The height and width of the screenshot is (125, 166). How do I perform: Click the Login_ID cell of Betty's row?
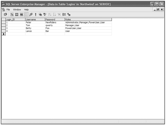click(15, 28)
